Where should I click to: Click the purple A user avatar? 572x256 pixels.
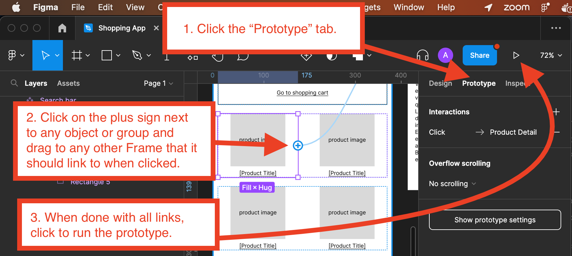446,55
